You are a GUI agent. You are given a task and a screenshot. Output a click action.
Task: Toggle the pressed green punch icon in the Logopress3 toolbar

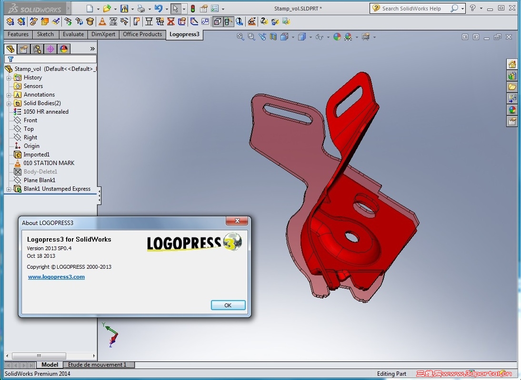click(x=228, y=21)
